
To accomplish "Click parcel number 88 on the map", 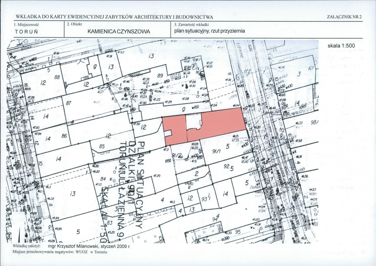I will point(57,77).
